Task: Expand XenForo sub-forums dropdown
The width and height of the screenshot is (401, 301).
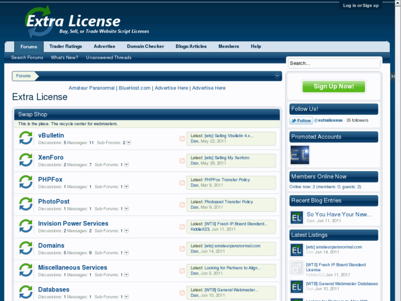Action: coord(126,165)
